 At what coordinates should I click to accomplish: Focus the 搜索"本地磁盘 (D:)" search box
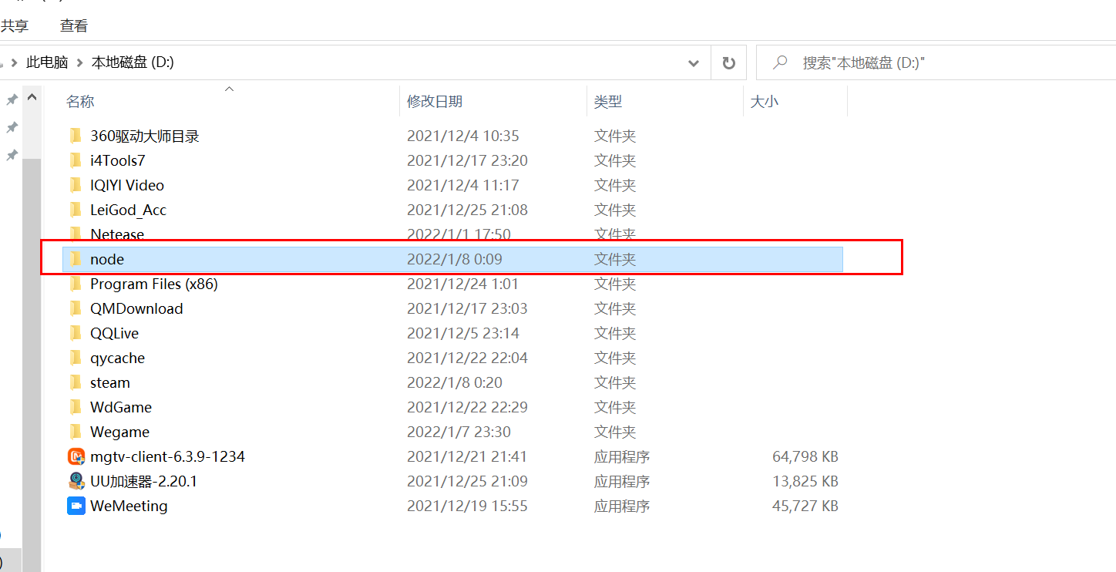click(x=936, y=62)
